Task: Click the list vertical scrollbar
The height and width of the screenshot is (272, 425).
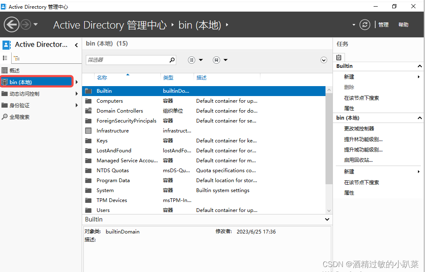Action: click(329, 139)
